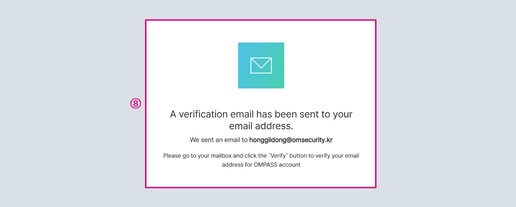Click the "honggildong" username part of the email
This screenshot has width=516, height=207.
(267, 140)
